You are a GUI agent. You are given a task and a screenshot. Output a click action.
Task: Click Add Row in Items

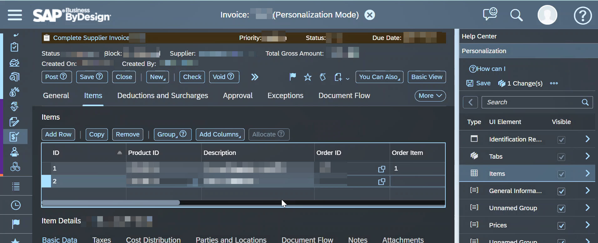click(58, 134)
